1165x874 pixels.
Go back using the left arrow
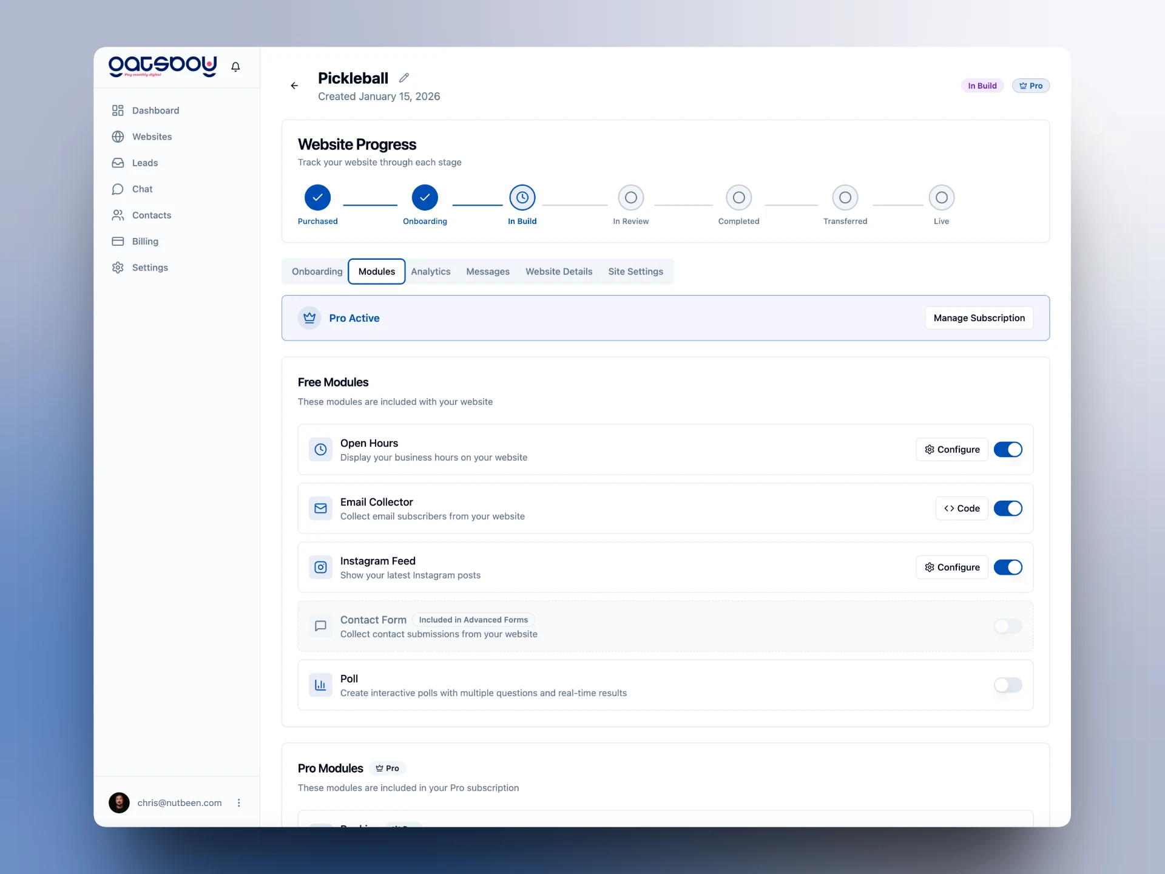click(x=294, y=86)
